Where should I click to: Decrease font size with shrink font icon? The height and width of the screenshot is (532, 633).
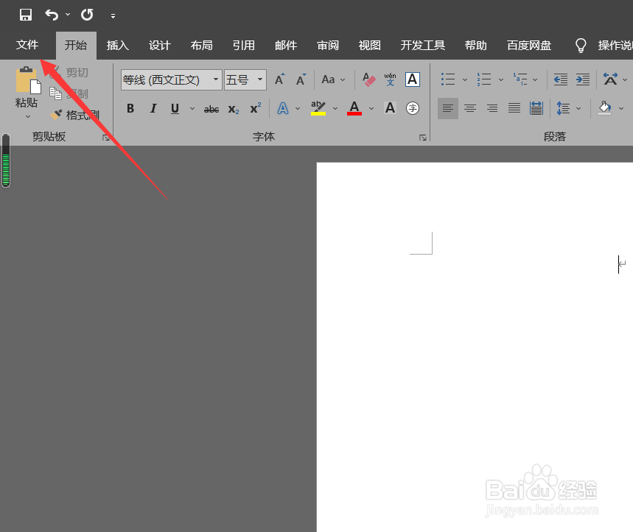point(301,79)
